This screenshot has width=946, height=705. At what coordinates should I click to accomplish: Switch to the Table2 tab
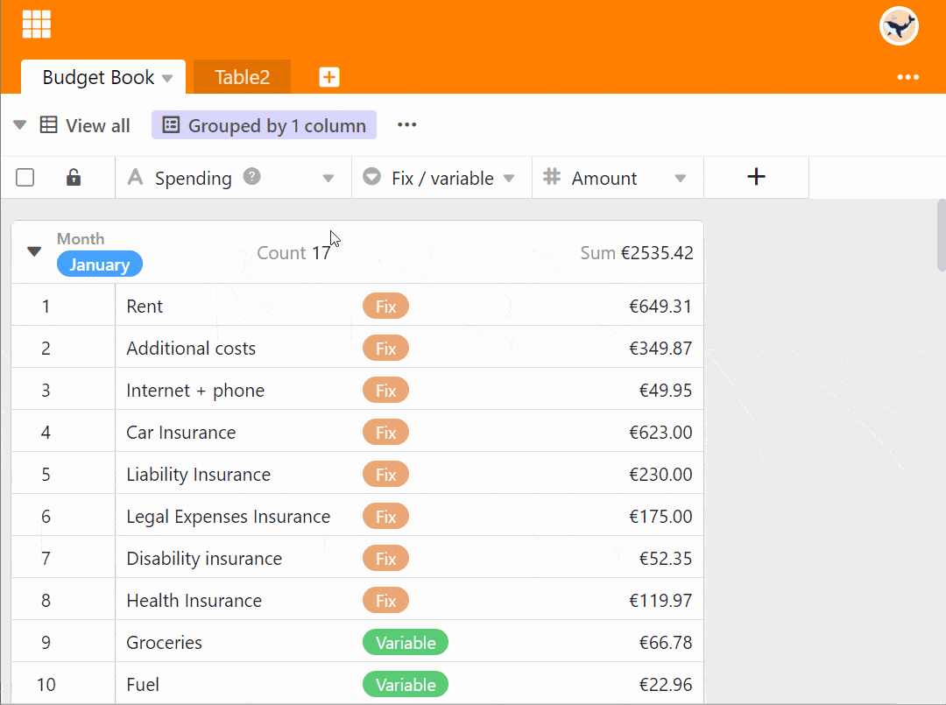point(242,77)
